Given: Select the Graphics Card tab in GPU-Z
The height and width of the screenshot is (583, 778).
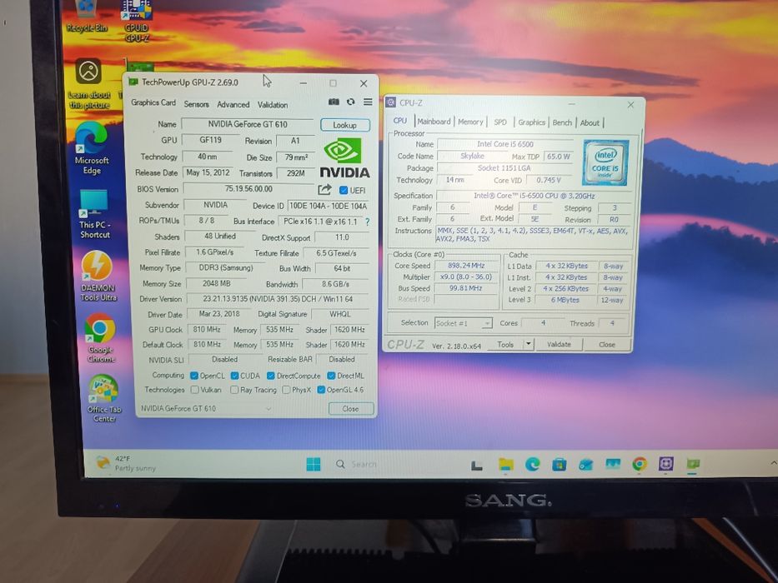Looking at the screenshot, I should (153, 102).
